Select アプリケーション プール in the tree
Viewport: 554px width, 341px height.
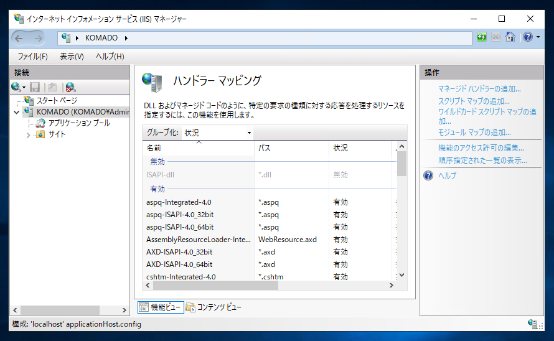[79, 123]
